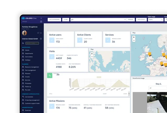Click the visit performance value 8.26%

tap(72, 67)
